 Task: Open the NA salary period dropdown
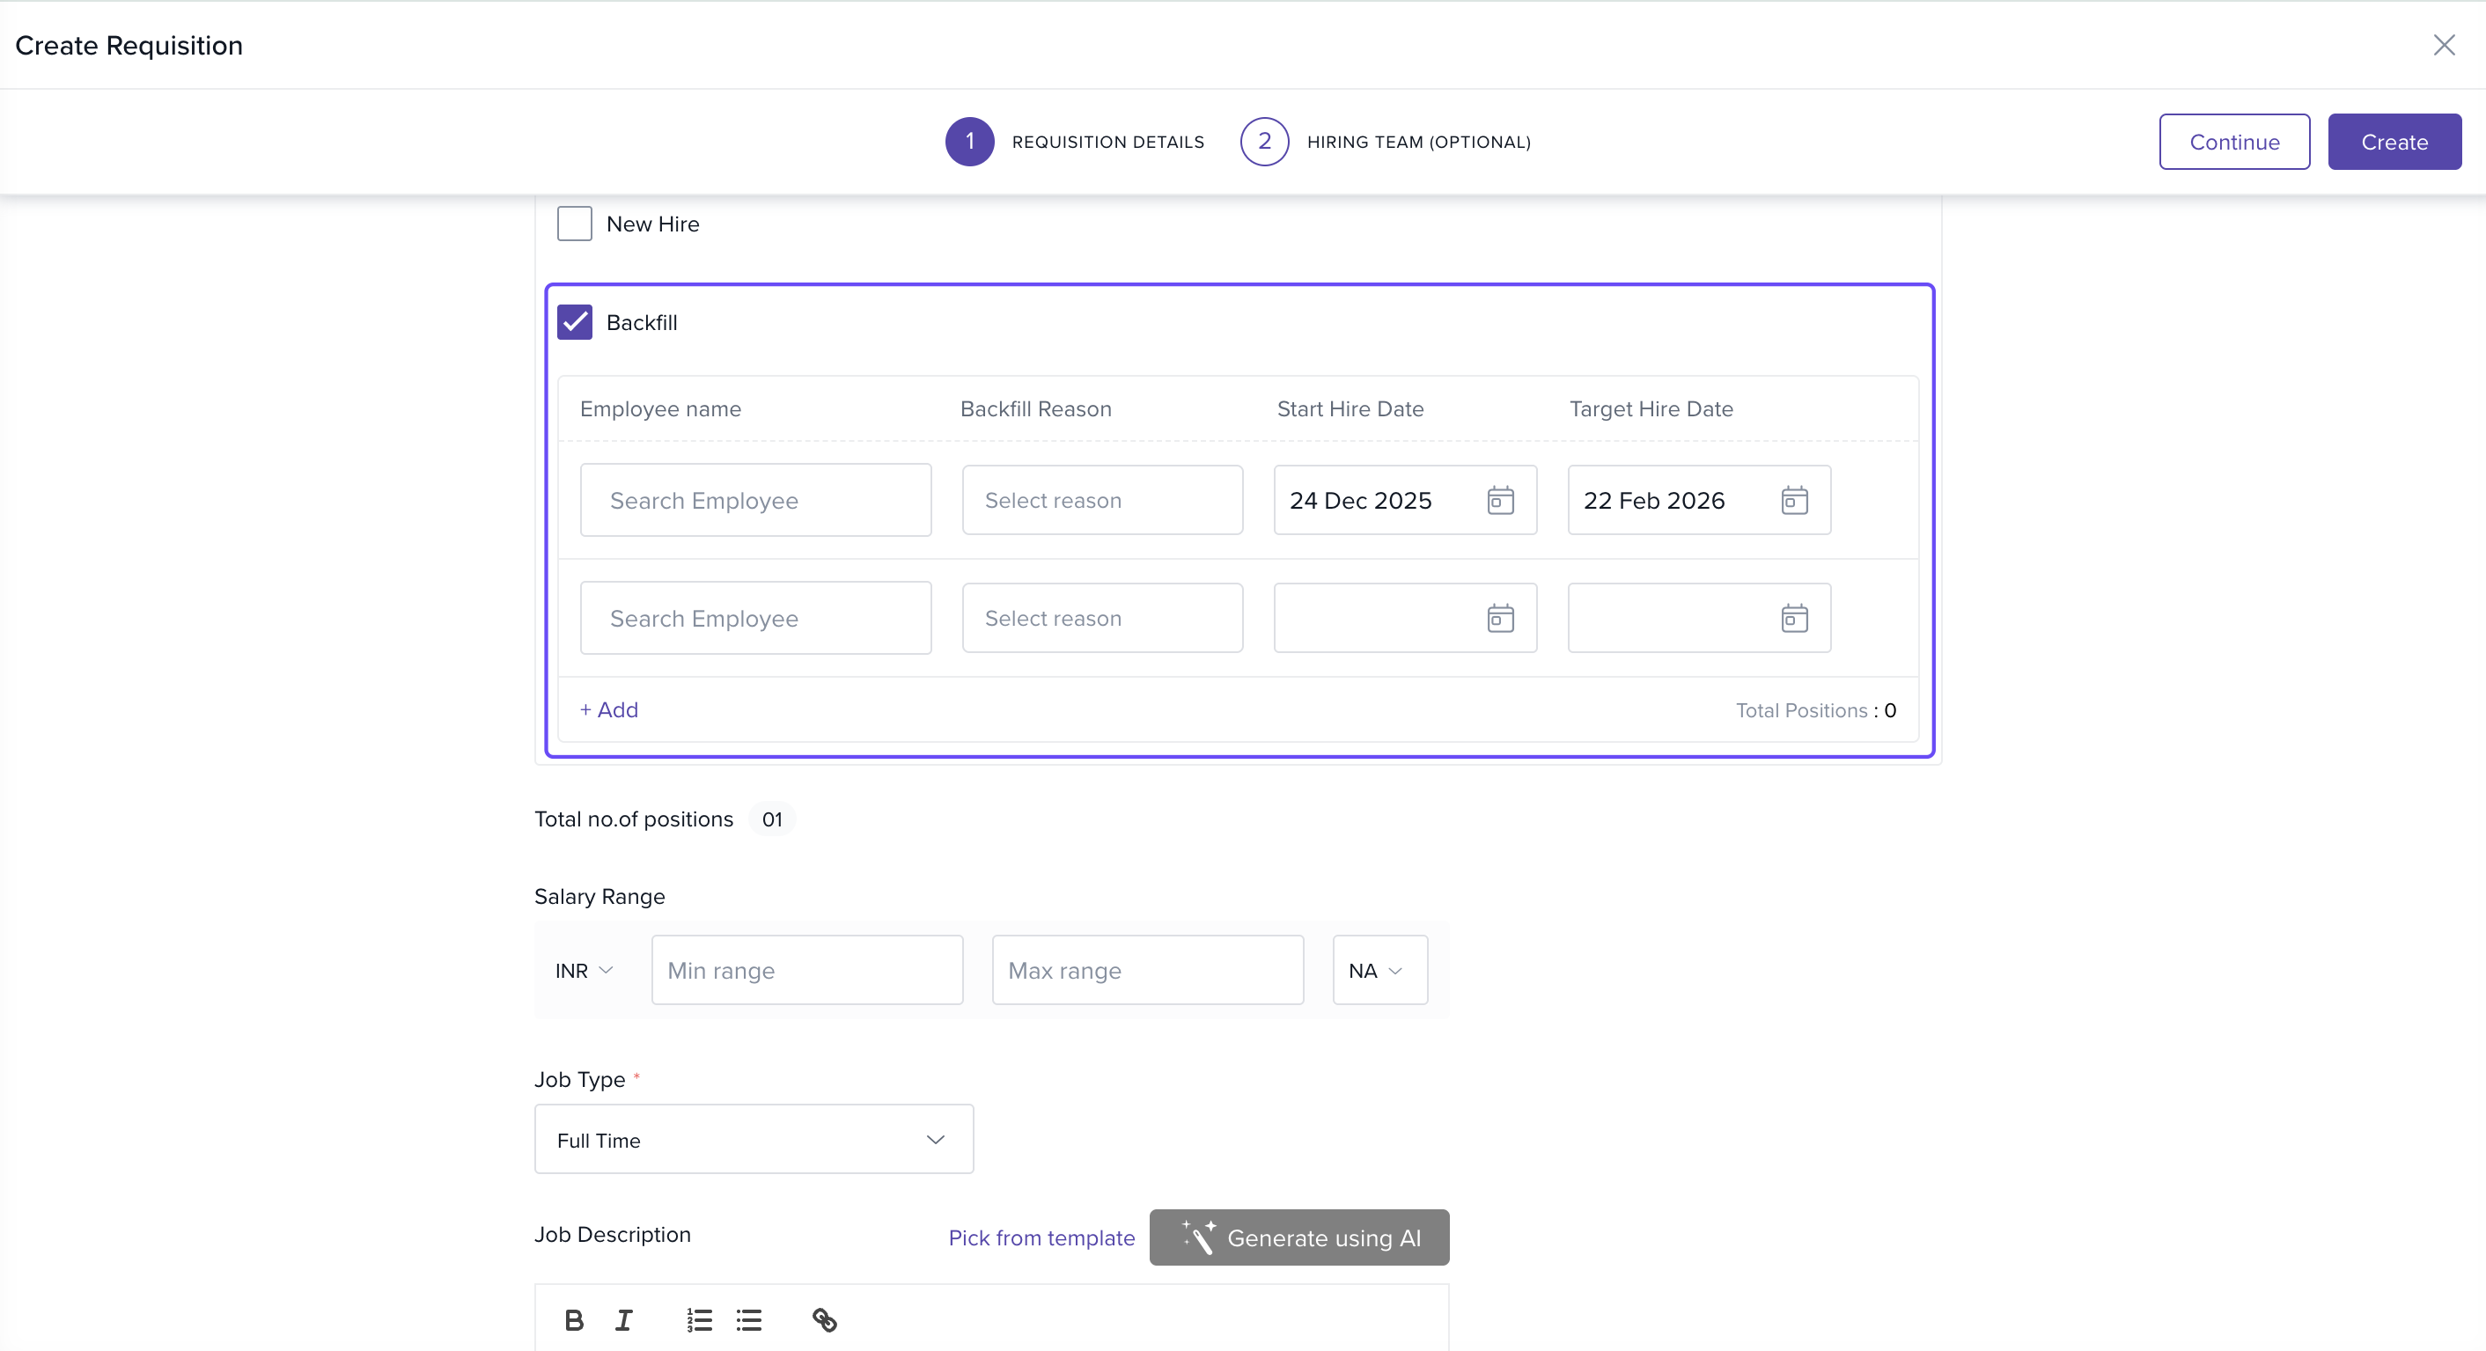(1378, 971)
